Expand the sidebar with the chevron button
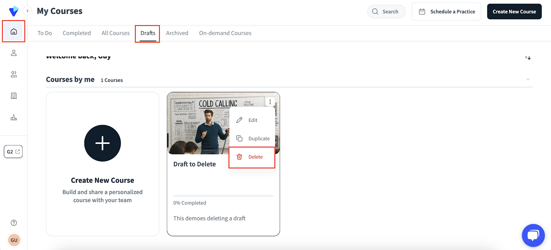Viewport: 551px width, 250px height. tap(27, 11)
